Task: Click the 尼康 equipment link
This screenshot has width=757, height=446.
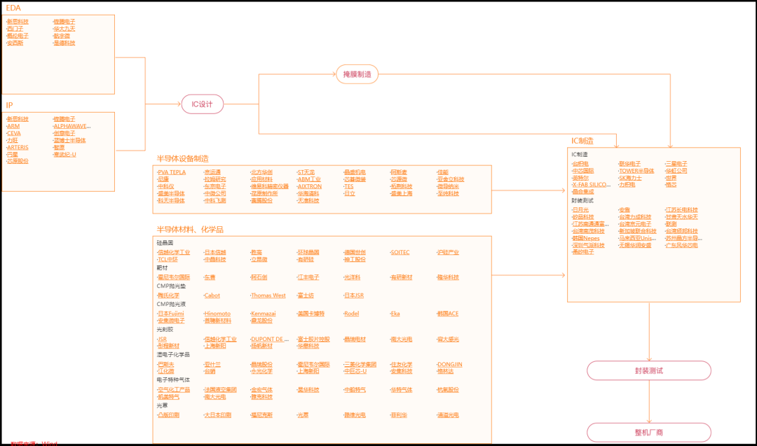Action: pyautogui.click(x=163, y=179)
